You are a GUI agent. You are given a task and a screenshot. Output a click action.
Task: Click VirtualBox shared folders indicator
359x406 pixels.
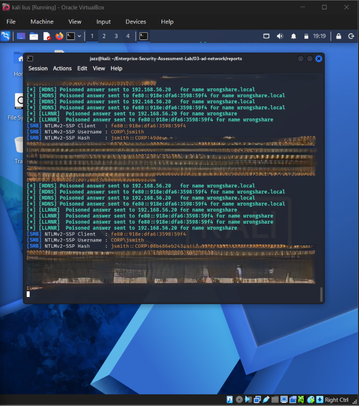(x=275, y=399)
